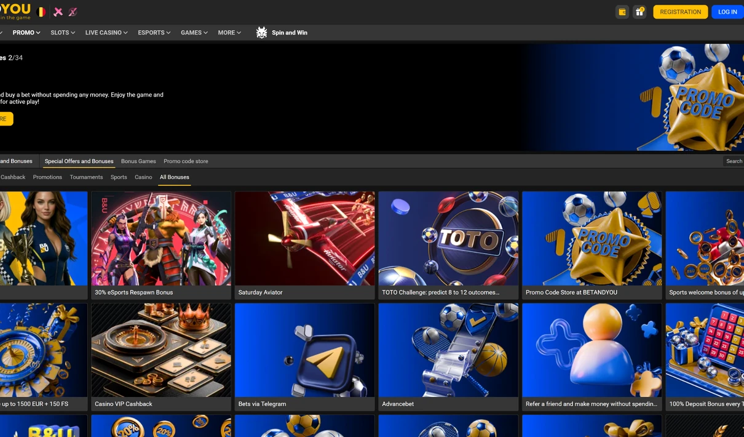Open the Advancebet bonus card

click(x=448, y=357)
